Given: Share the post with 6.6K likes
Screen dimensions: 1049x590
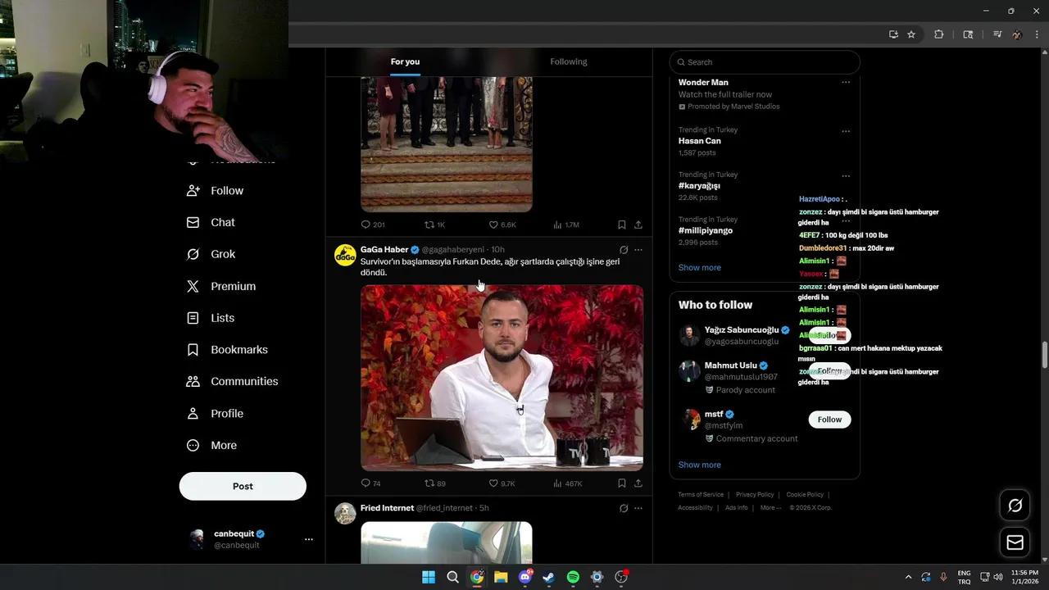Looking at the screenshot, I should click(x=638, y=225).
